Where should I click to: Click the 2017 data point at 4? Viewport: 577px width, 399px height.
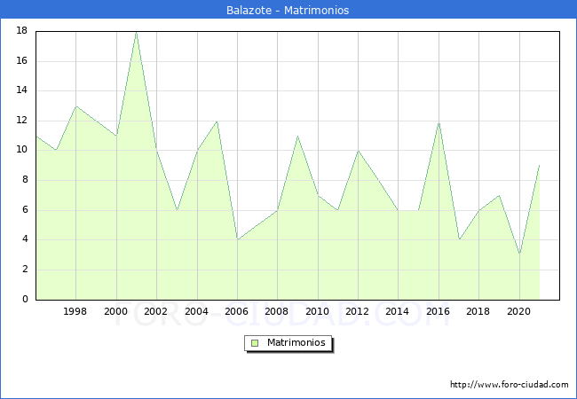(x=459, y=239)
